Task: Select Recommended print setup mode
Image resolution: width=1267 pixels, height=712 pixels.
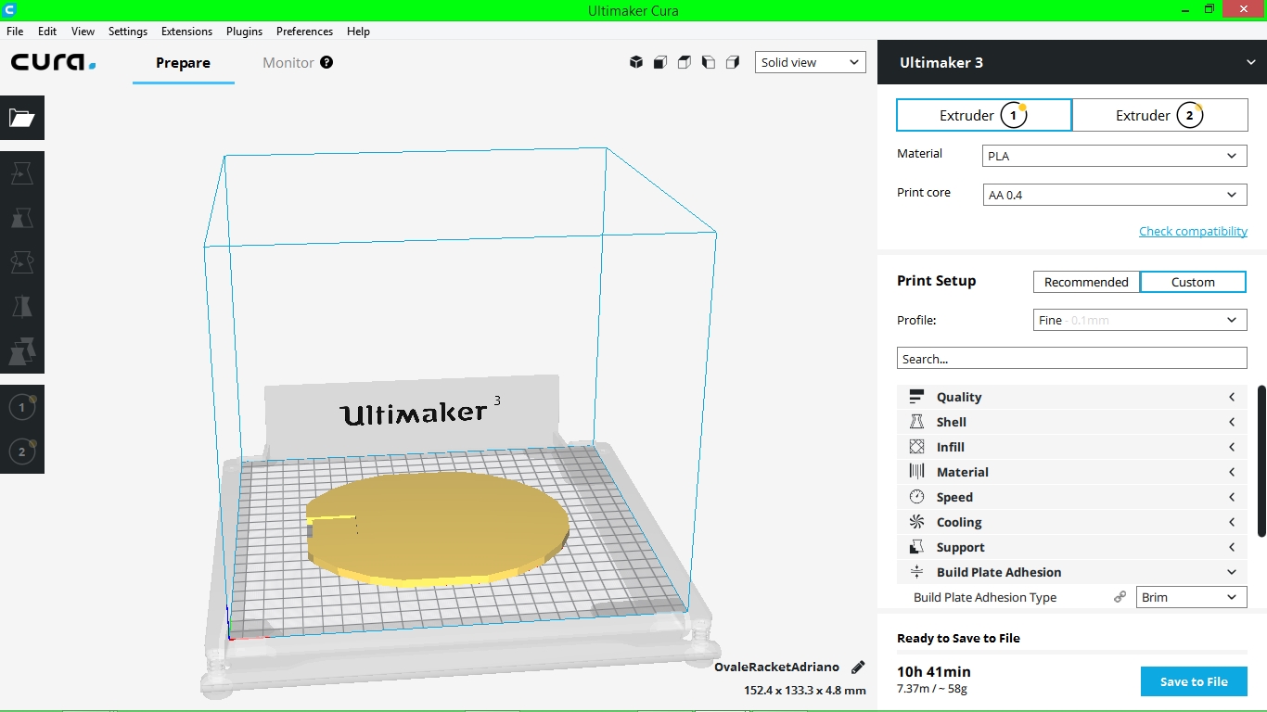Action: coord(1086,282)
